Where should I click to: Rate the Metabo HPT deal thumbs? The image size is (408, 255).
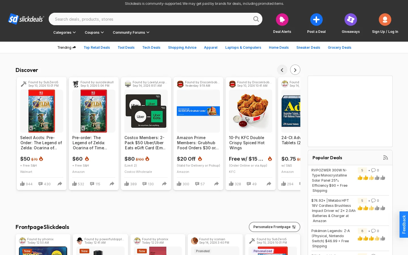click(x=371, y=208)
